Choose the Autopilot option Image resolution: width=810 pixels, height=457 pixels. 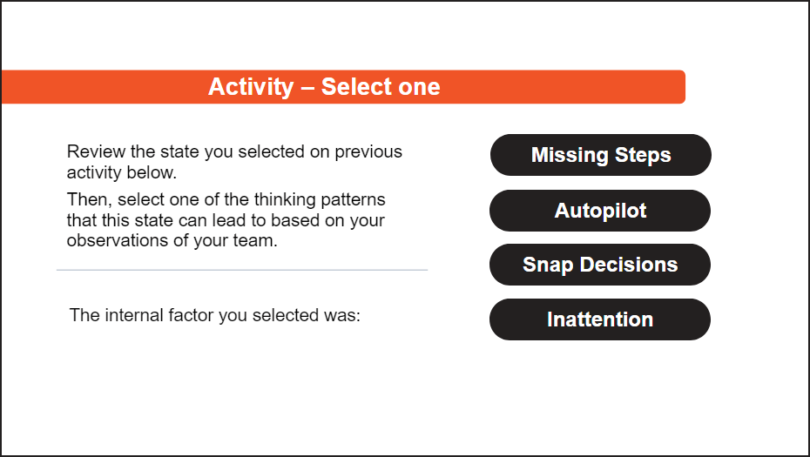pyautogui.click(x=600, y=211)
